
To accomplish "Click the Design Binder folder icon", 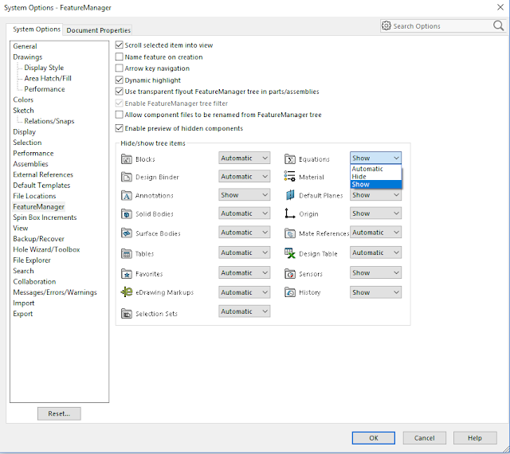I will pos(127,177).
